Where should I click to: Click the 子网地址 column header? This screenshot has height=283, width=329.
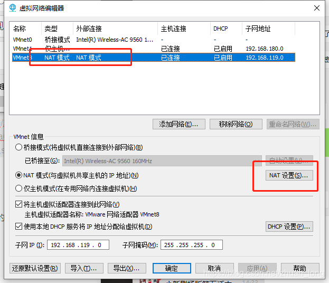click(x=269, y=29)
